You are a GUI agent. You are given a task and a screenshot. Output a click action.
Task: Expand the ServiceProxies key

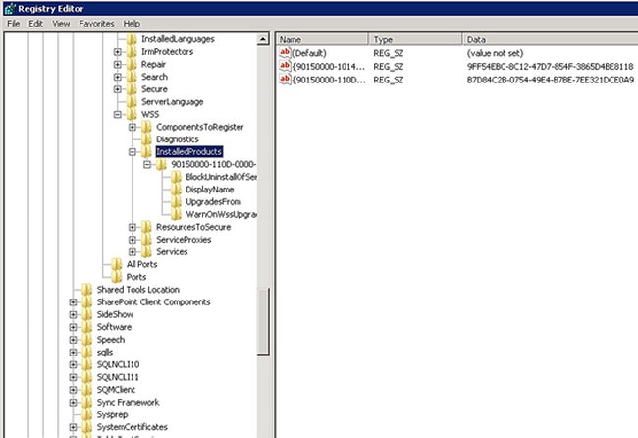tap(133, 240)
